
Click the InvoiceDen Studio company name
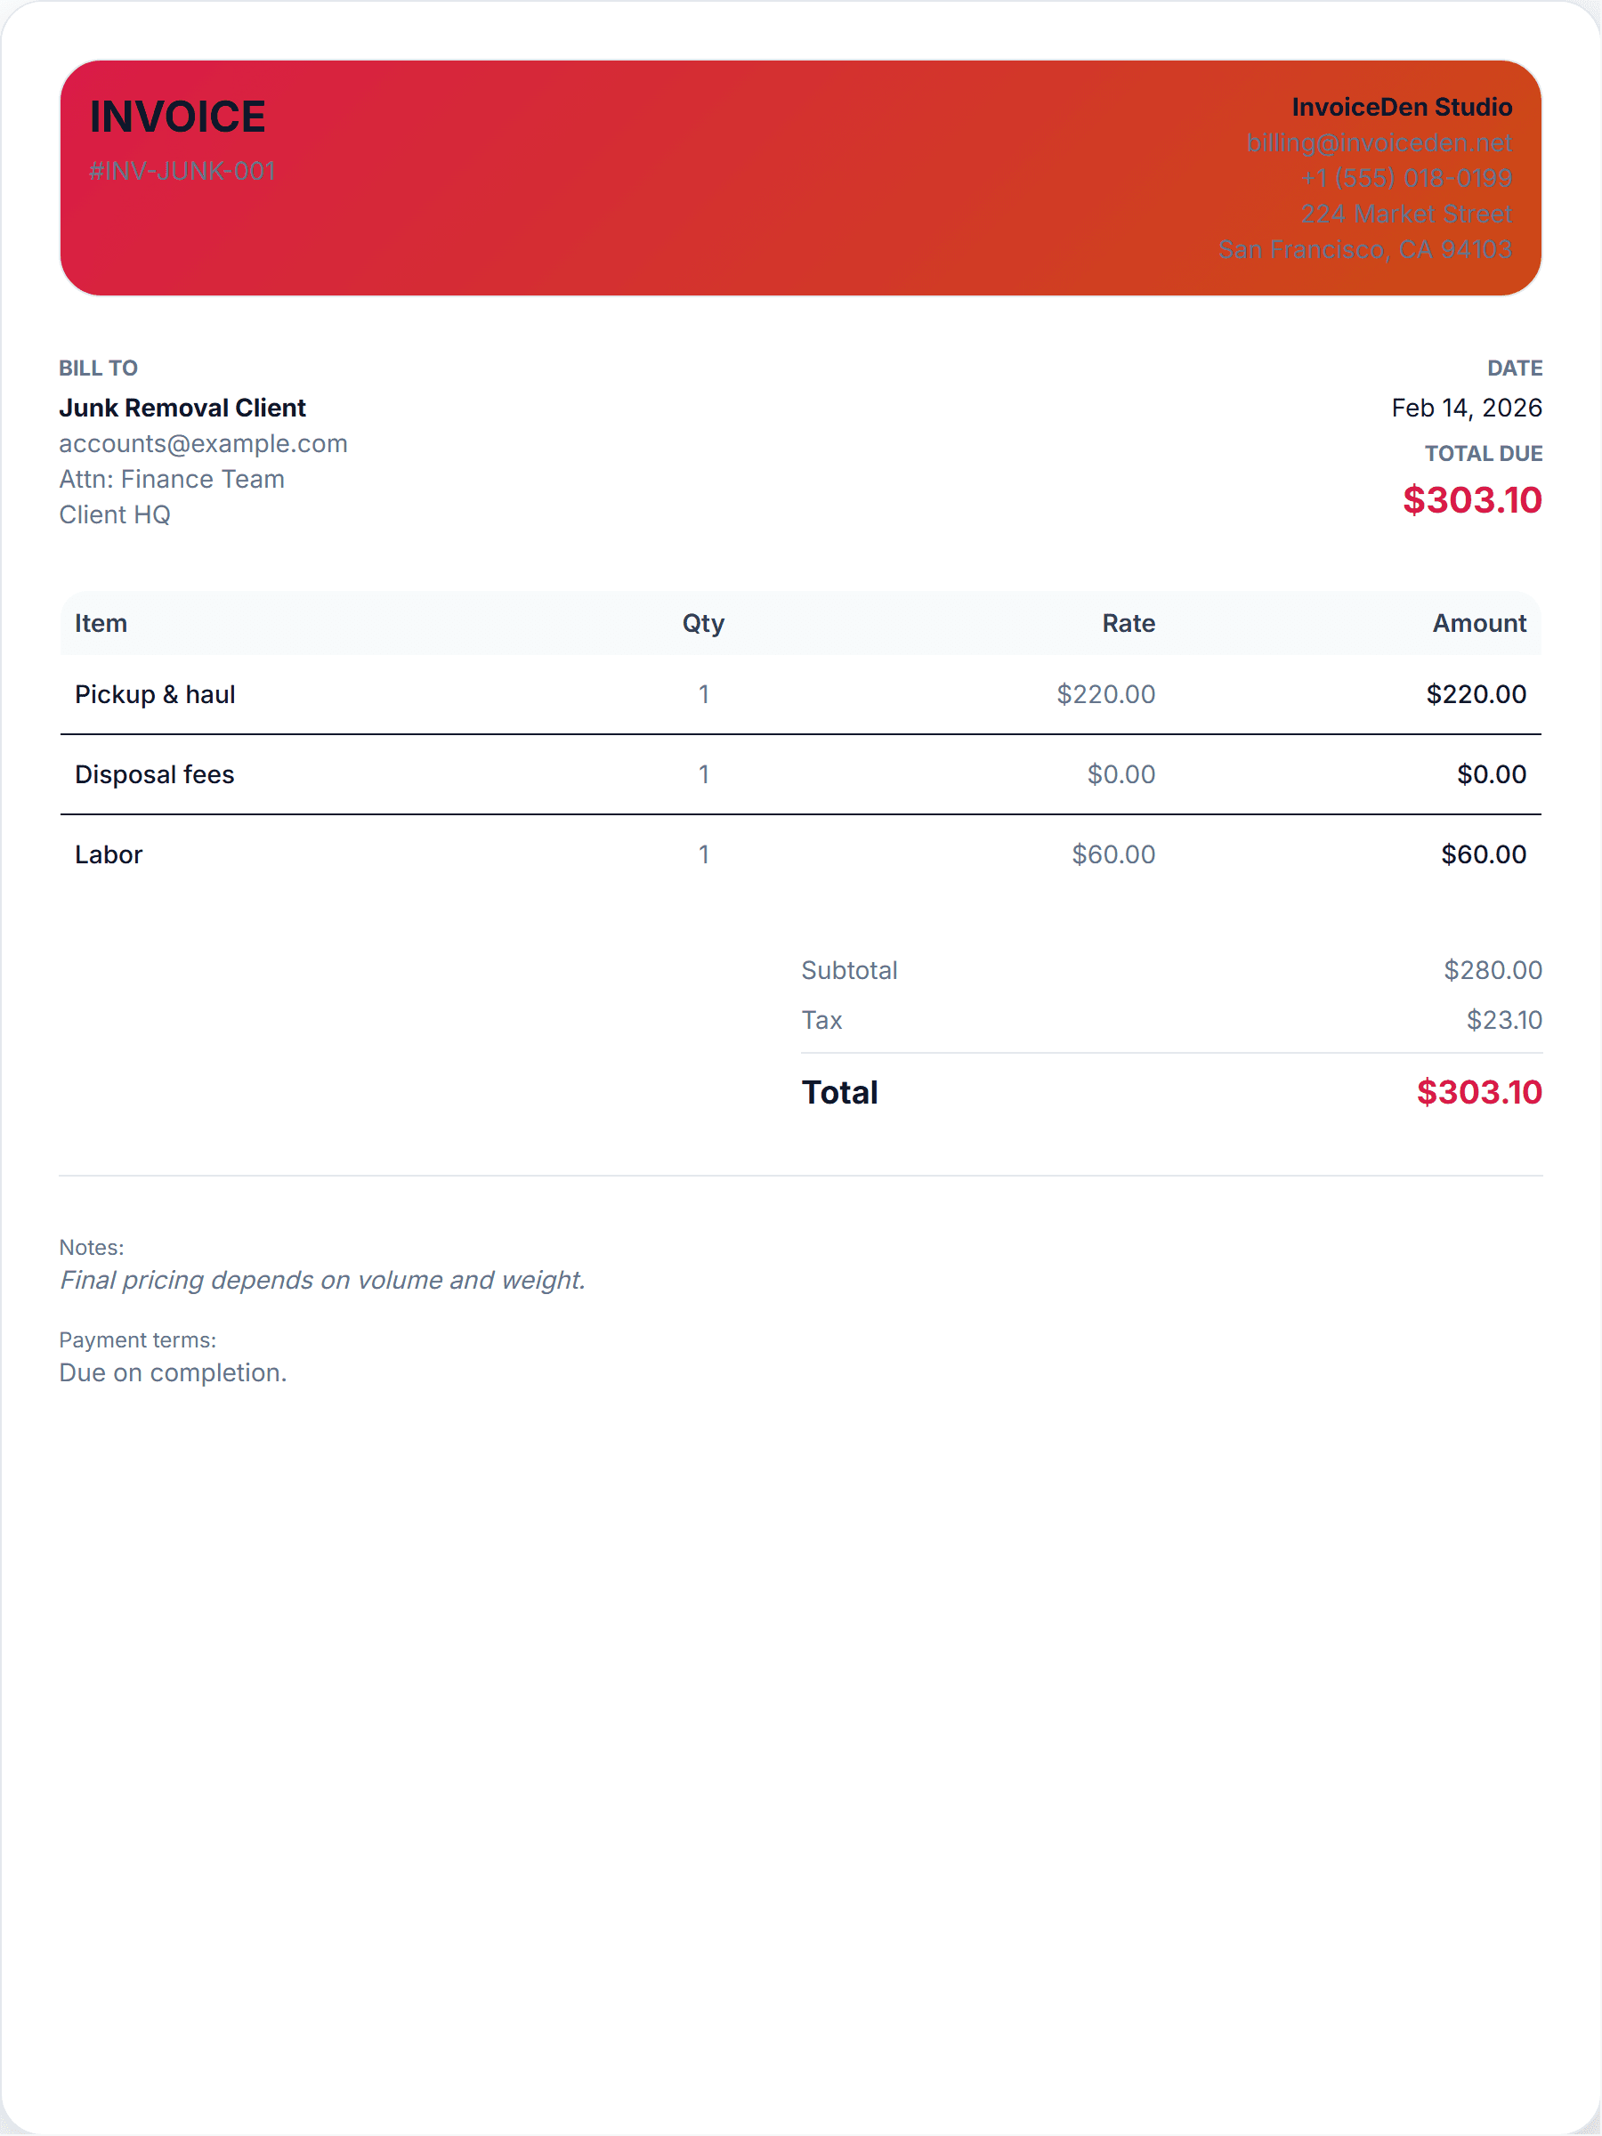pos(1401,107)
